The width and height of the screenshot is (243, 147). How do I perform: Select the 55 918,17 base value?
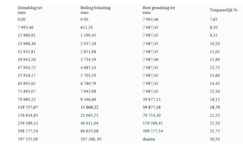[x=27, y=76]
